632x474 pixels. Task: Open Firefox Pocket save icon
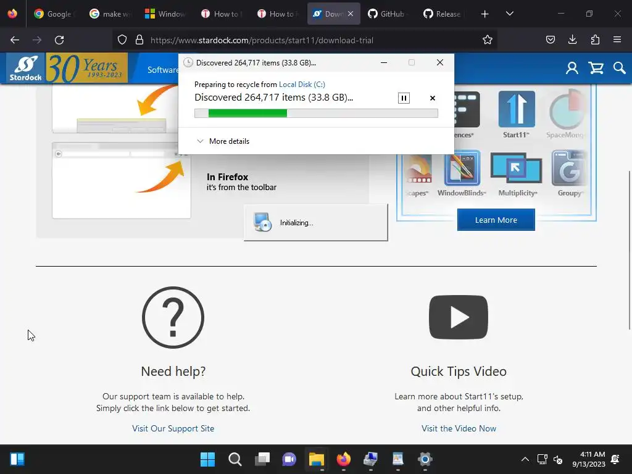coord(550,39)
